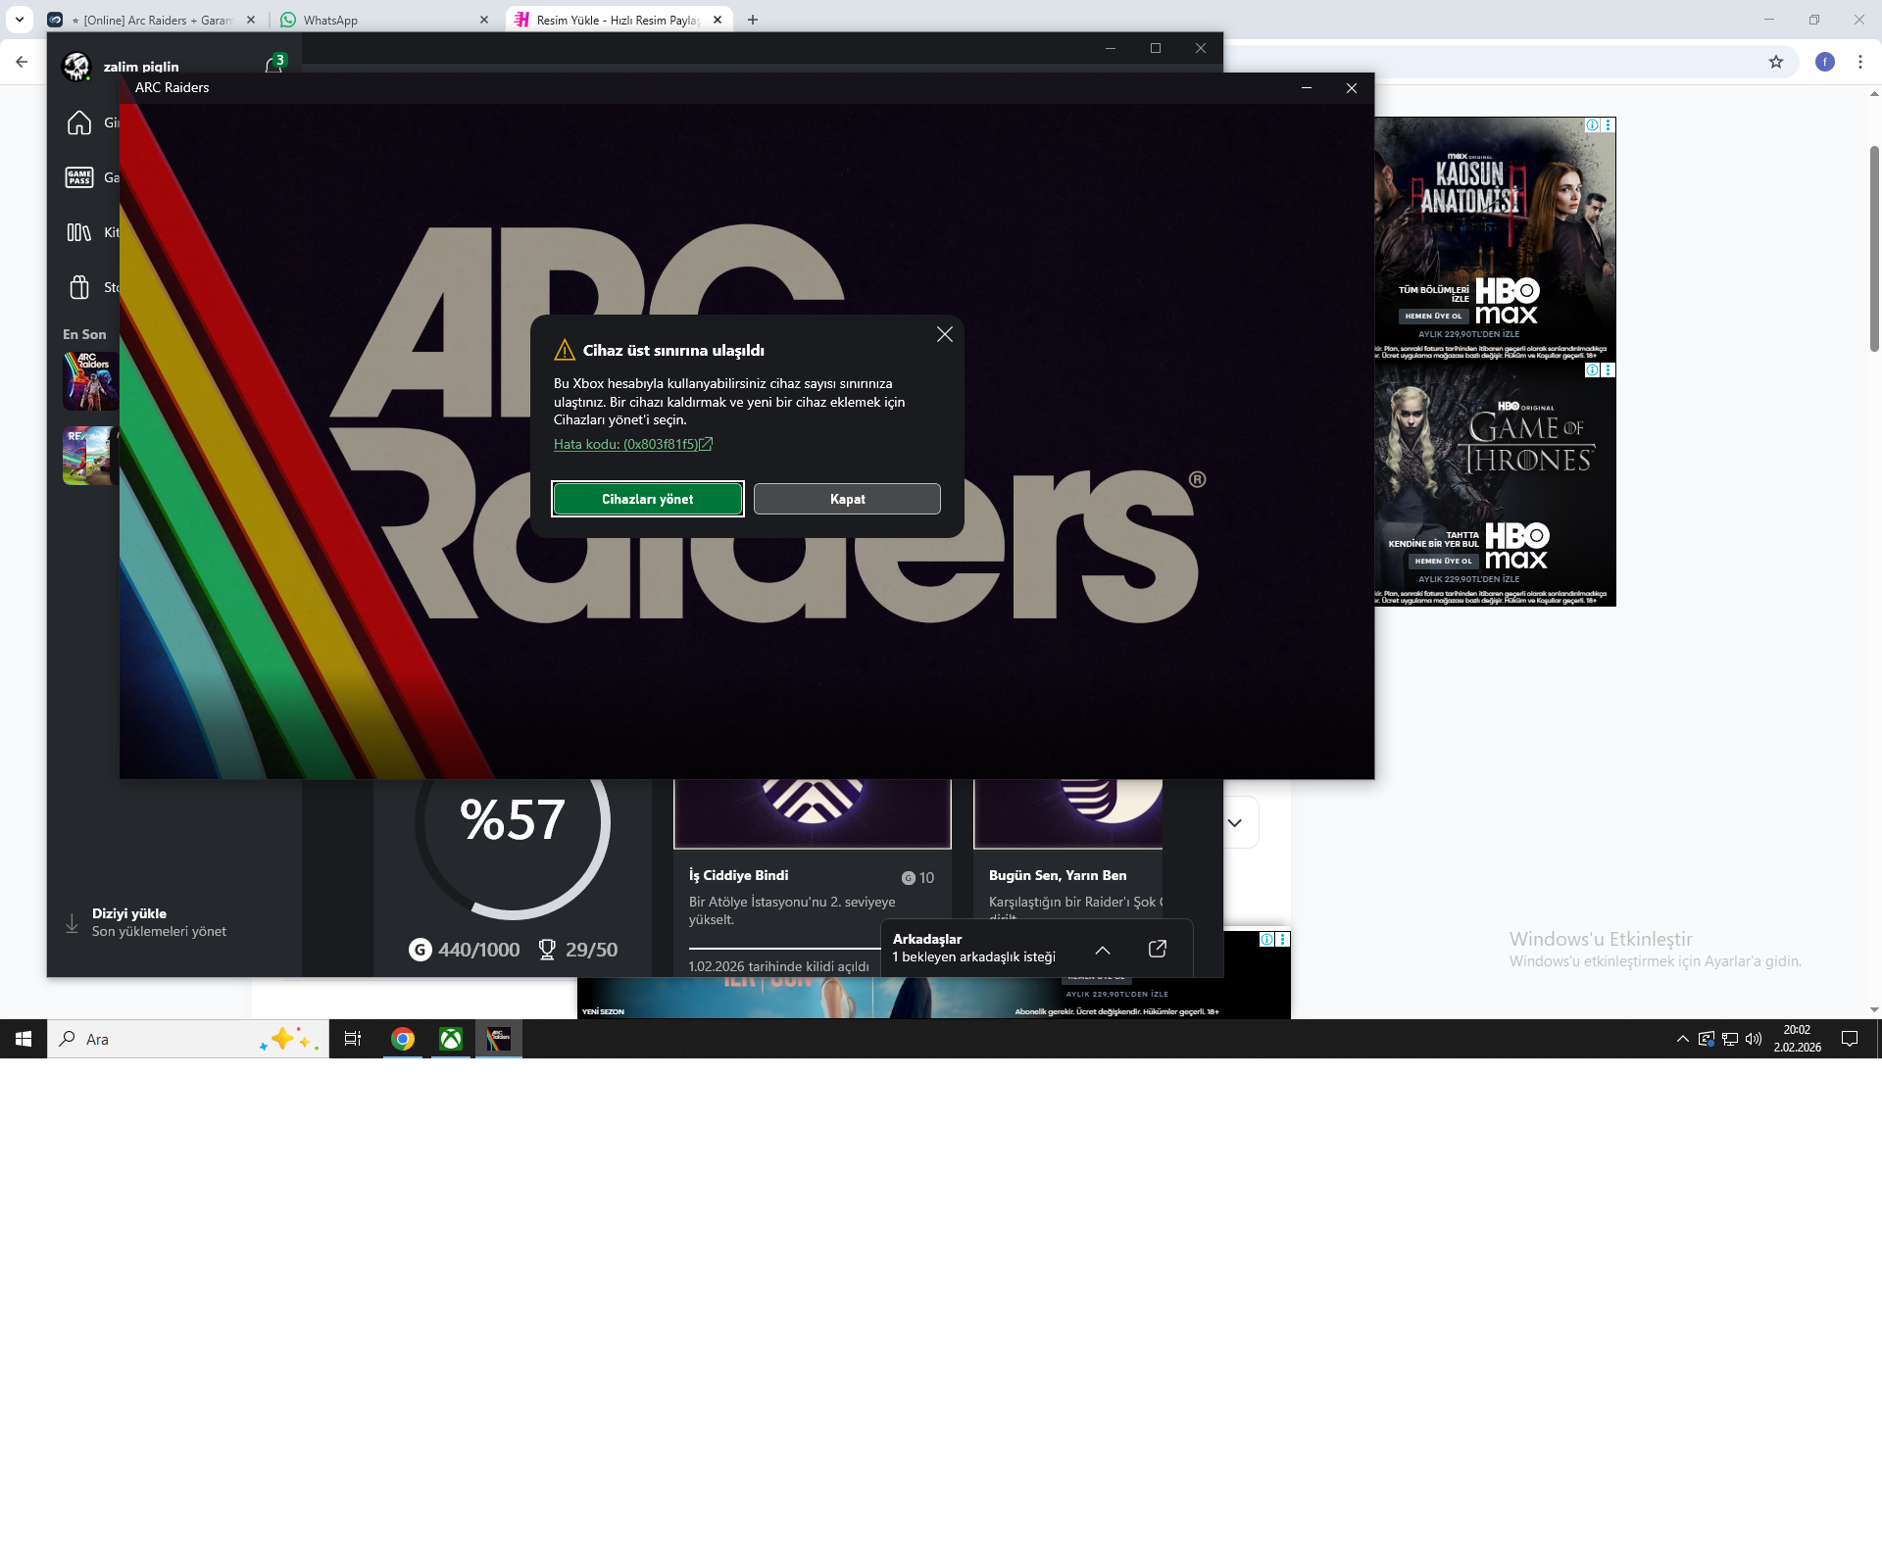Open the Game of Thrones HBO Max ad
Image resolution: width=1882 pixels, height=1568 pixels.
1495,484
